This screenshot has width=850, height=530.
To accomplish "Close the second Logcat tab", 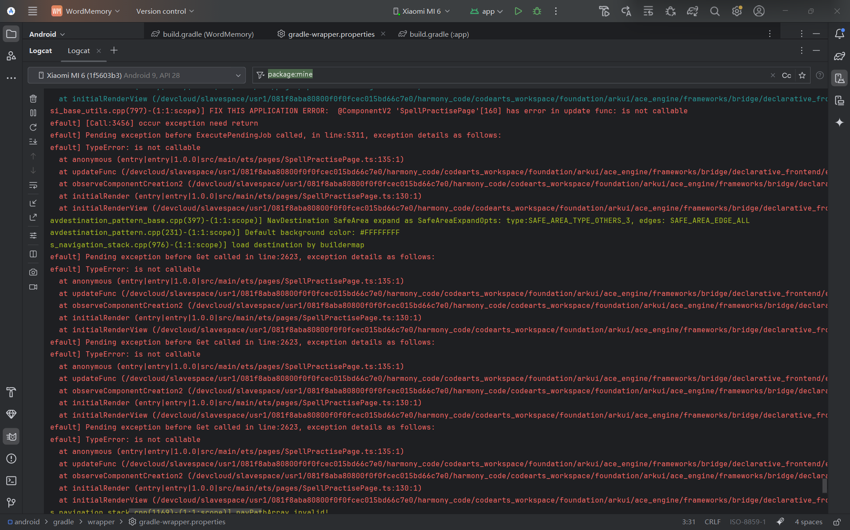I will pos(99,51).
